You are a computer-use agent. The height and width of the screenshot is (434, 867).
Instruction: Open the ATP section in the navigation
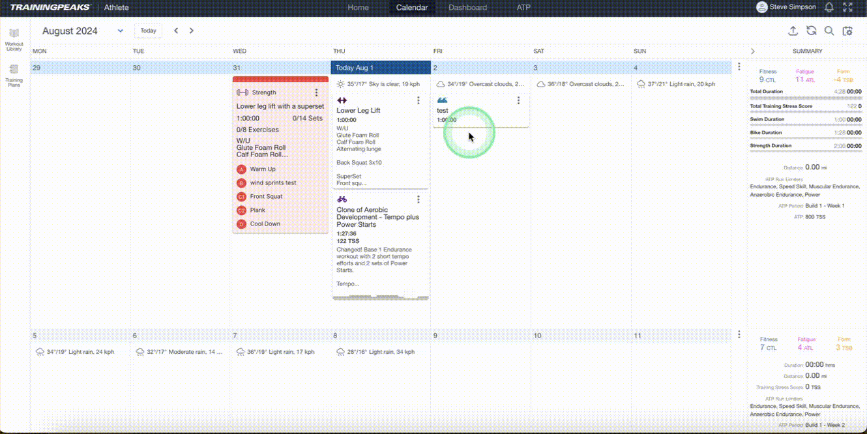pyautogui.click(x=523, y=7)
